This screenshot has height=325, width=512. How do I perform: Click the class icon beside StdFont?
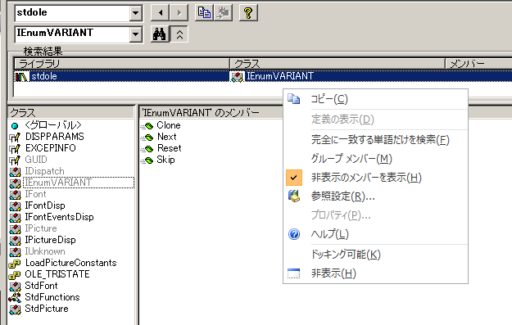click(x=15, y=287)
